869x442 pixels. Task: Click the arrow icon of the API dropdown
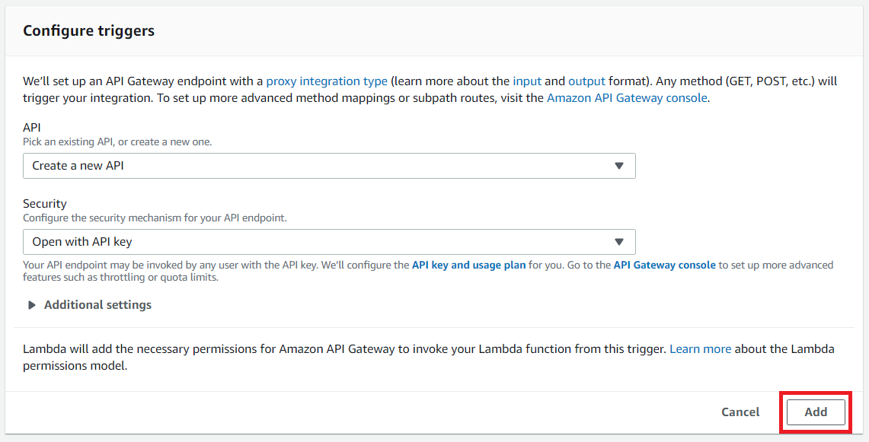click(x=619, y=166)
